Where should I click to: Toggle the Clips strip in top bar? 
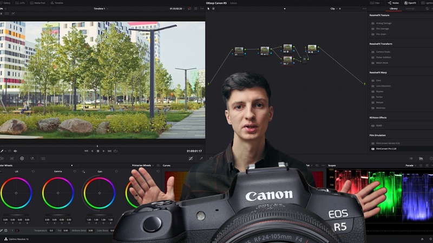(375, 3)
